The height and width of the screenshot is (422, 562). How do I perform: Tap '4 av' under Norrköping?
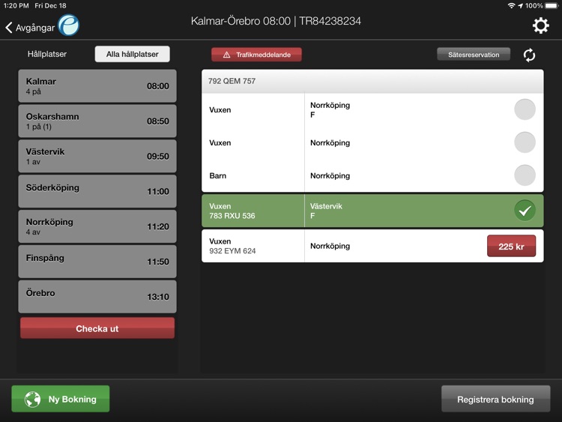(x=33, y=232)
